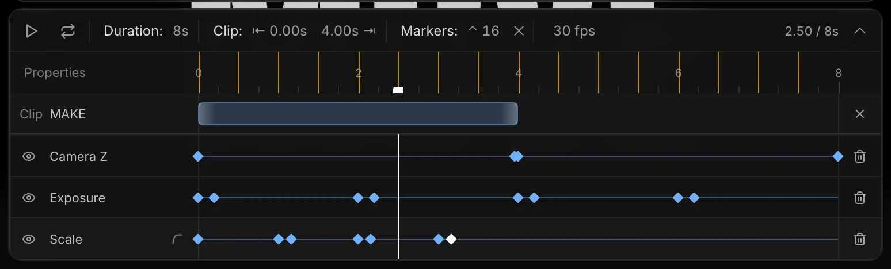Delete the Exposure track
This screenshot has height=269, width=891.
[860, 198]
